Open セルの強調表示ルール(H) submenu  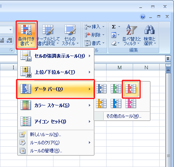point(56,56)
